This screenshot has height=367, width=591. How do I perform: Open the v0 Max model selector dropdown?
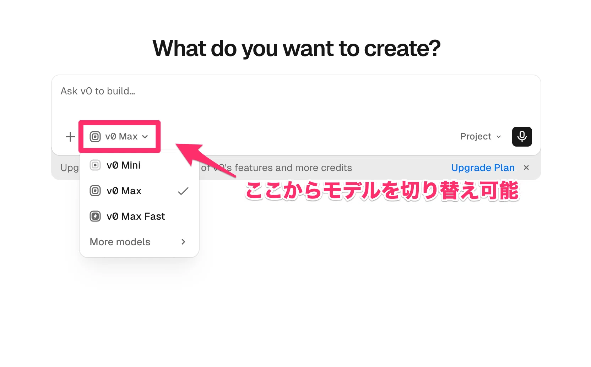(119, 137)
